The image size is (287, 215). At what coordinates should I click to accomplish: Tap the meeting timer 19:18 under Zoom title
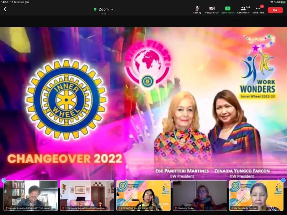coord(104,14)
